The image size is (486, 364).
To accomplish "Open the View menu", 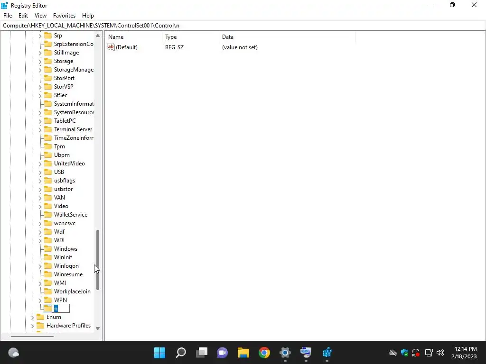I will click(40, 16).
